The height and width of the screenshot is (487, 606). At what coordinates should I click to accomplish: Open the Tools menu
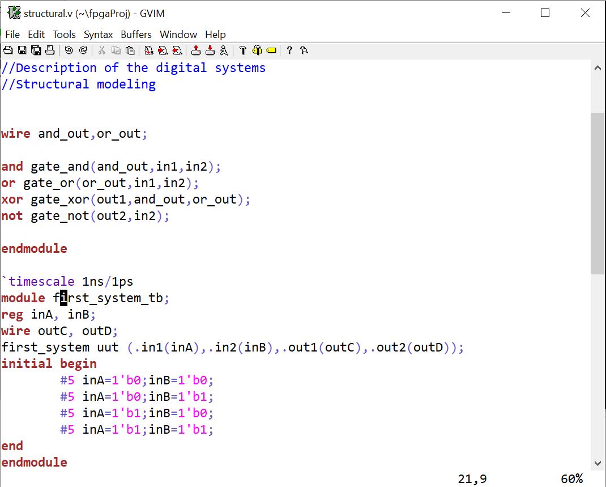click(x=64, y=35)
